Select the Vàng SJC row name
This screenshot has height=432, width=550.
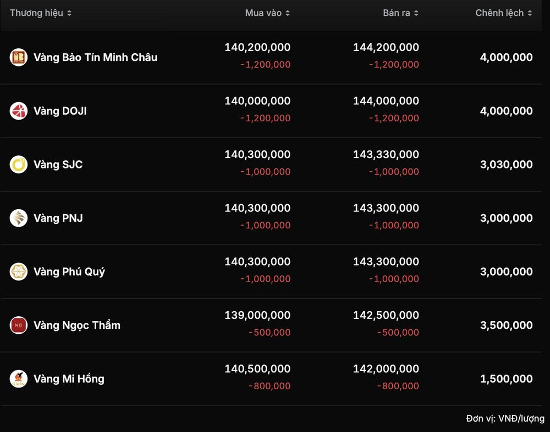tap(58, 165)
